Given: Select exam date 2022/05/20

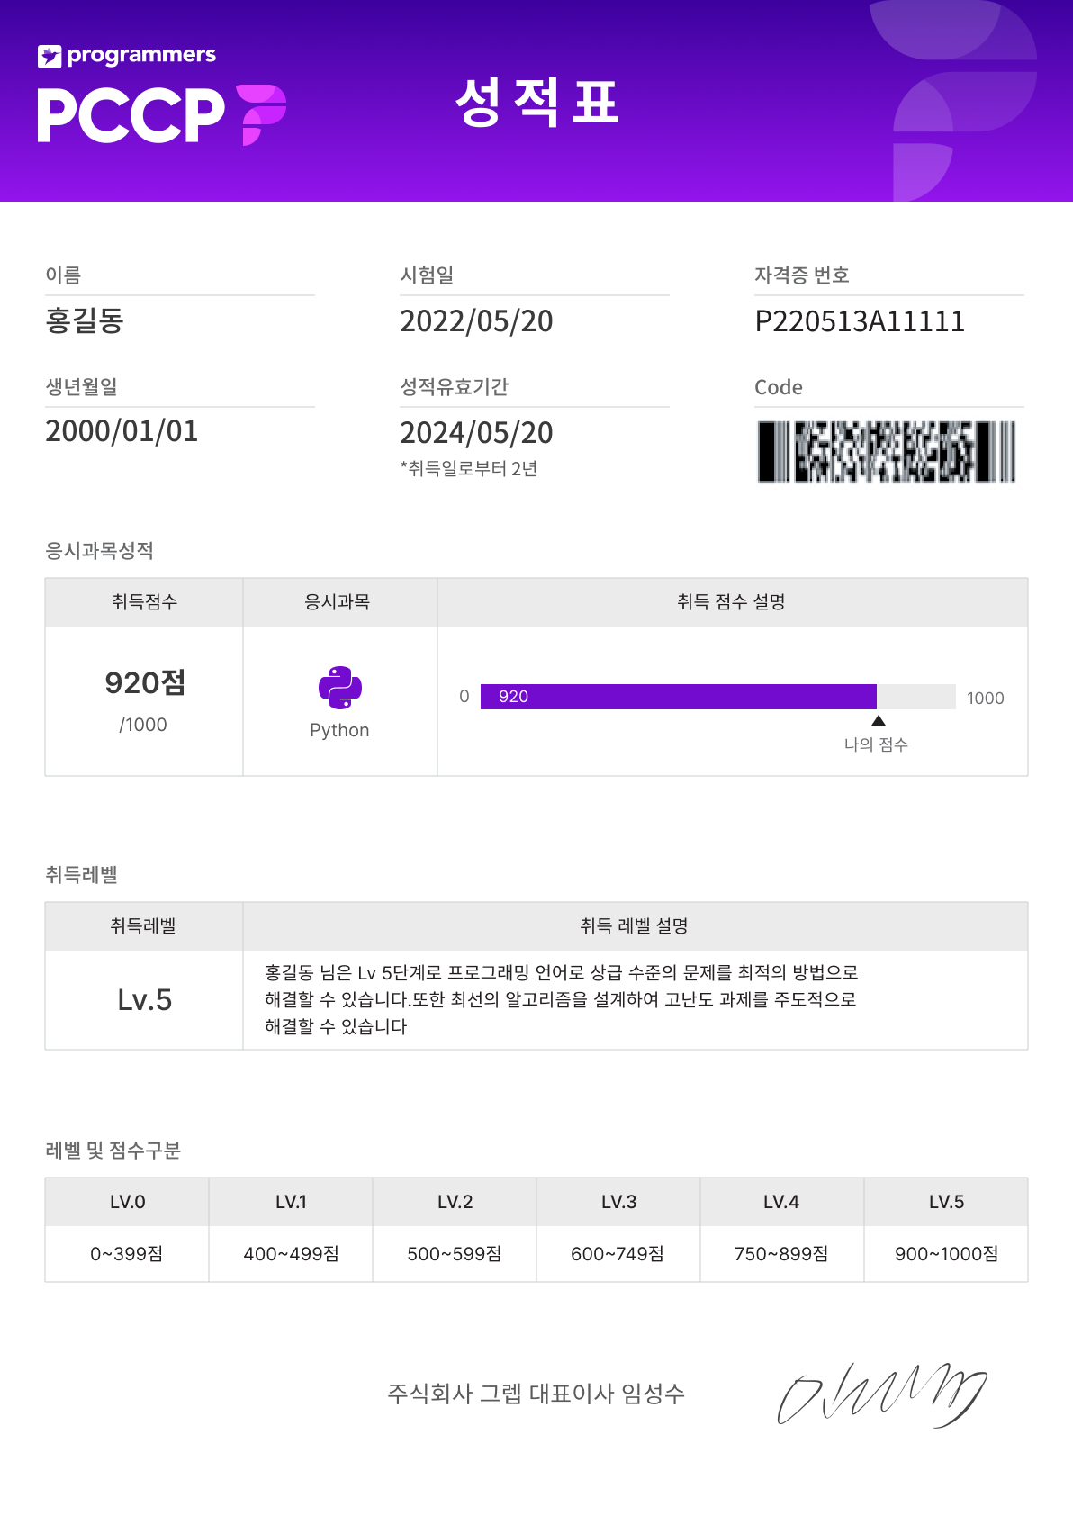Looking at the screenshot, I should [x=476, y=321].
